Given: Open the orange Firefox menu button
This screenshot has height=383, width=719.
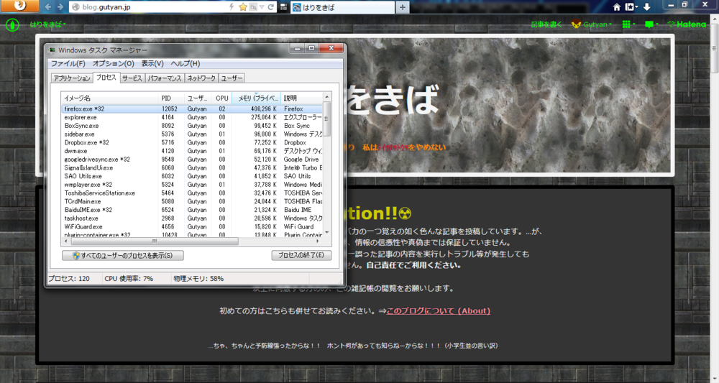Looking at the screenshot, I should (19, 6).
